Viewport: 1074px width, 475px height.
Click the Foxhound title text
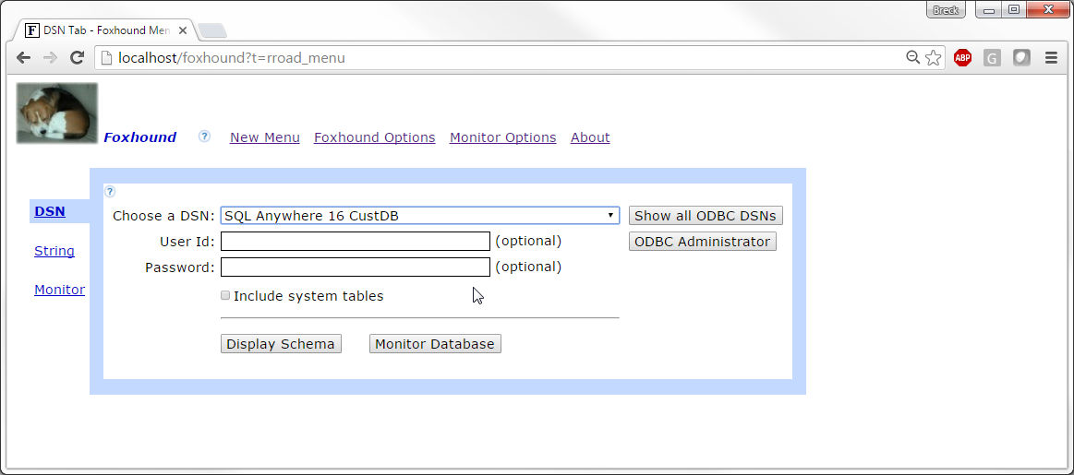pos(139,137)
